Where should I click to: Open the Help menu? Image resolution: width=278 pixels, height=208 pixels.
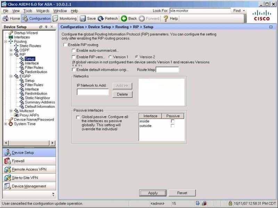[x=74, y=11]
